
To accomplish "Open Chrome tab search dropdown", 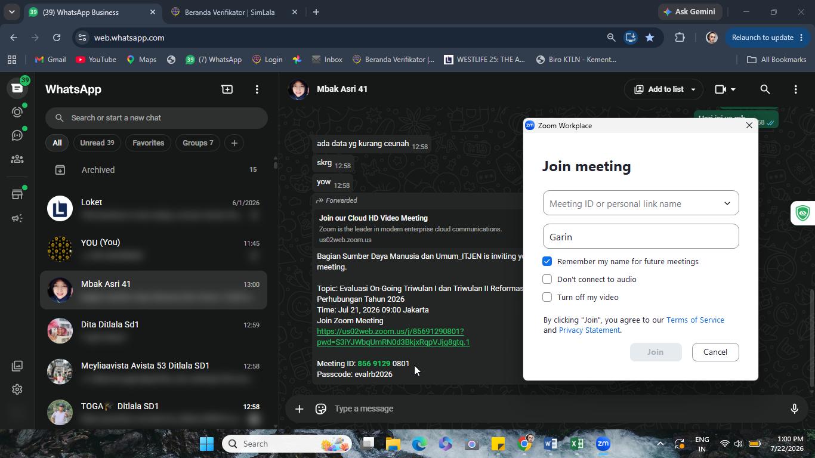I will tap(11, 12).
